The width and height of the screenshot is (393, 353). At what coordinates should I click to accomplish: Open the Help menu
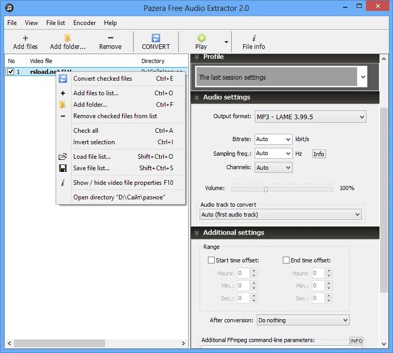click(110, 23)
